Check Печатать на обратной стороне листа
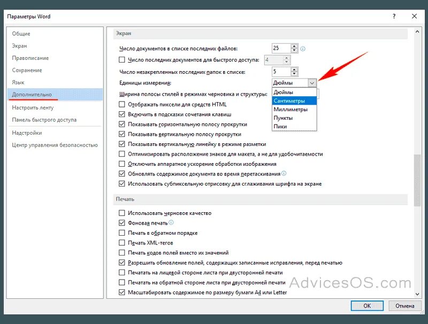Viewport: 428px width, 324px height. click(x=122, y=282)
